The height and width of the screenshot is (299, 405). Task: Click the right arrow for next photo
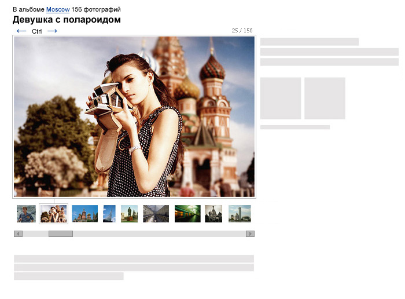click(x=52, y=31)
